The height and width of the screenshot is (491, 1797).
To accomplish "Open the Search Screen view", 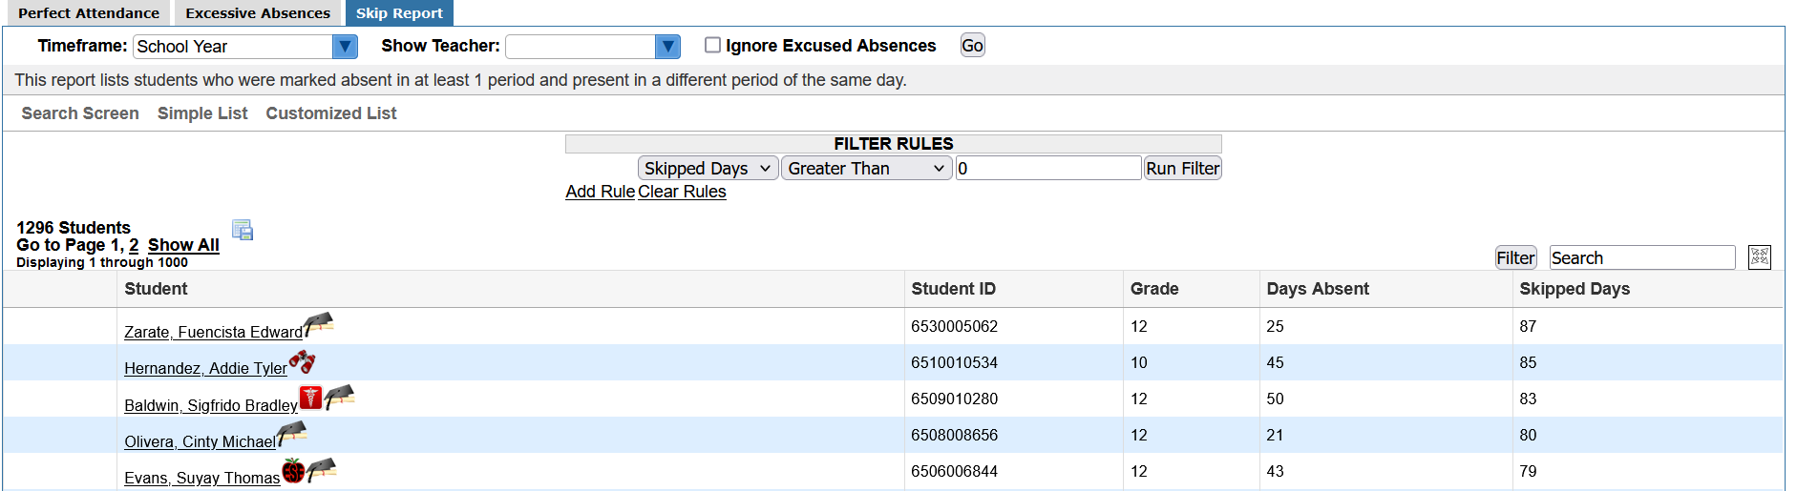I will point(80,113).
